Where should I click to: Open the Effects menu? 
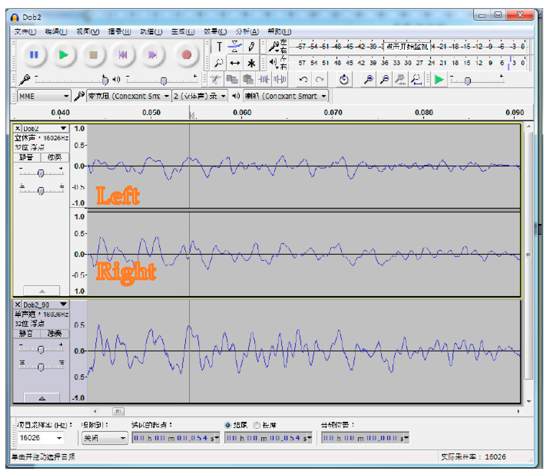[x=215, y=32]
